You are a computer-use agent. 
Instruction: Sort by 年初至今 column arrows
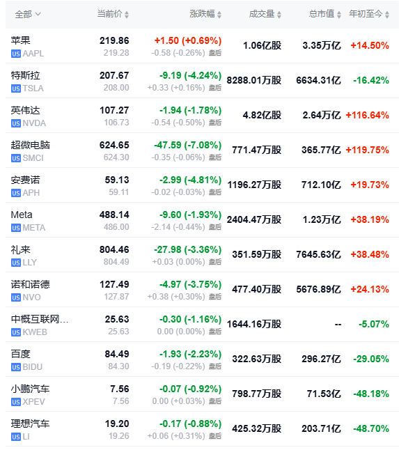[x=387, y=15]
